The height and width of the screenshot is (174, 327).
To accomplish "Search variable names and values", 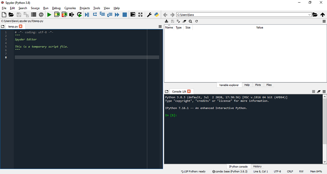I will pos(190,21).
